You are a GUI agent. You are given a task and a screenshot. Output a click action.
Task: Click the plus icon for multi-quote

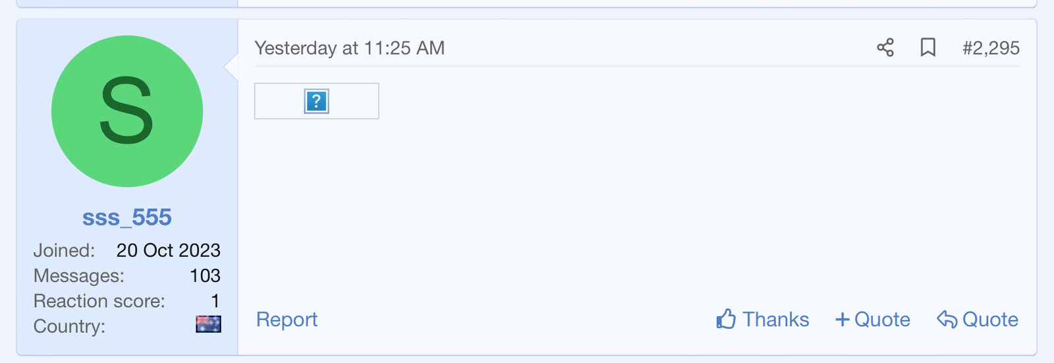[x=842, y=320]
